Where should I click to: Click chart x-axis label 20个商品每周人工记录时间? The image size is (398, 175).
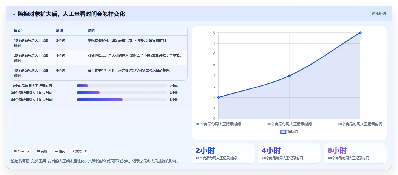[289, 124]
